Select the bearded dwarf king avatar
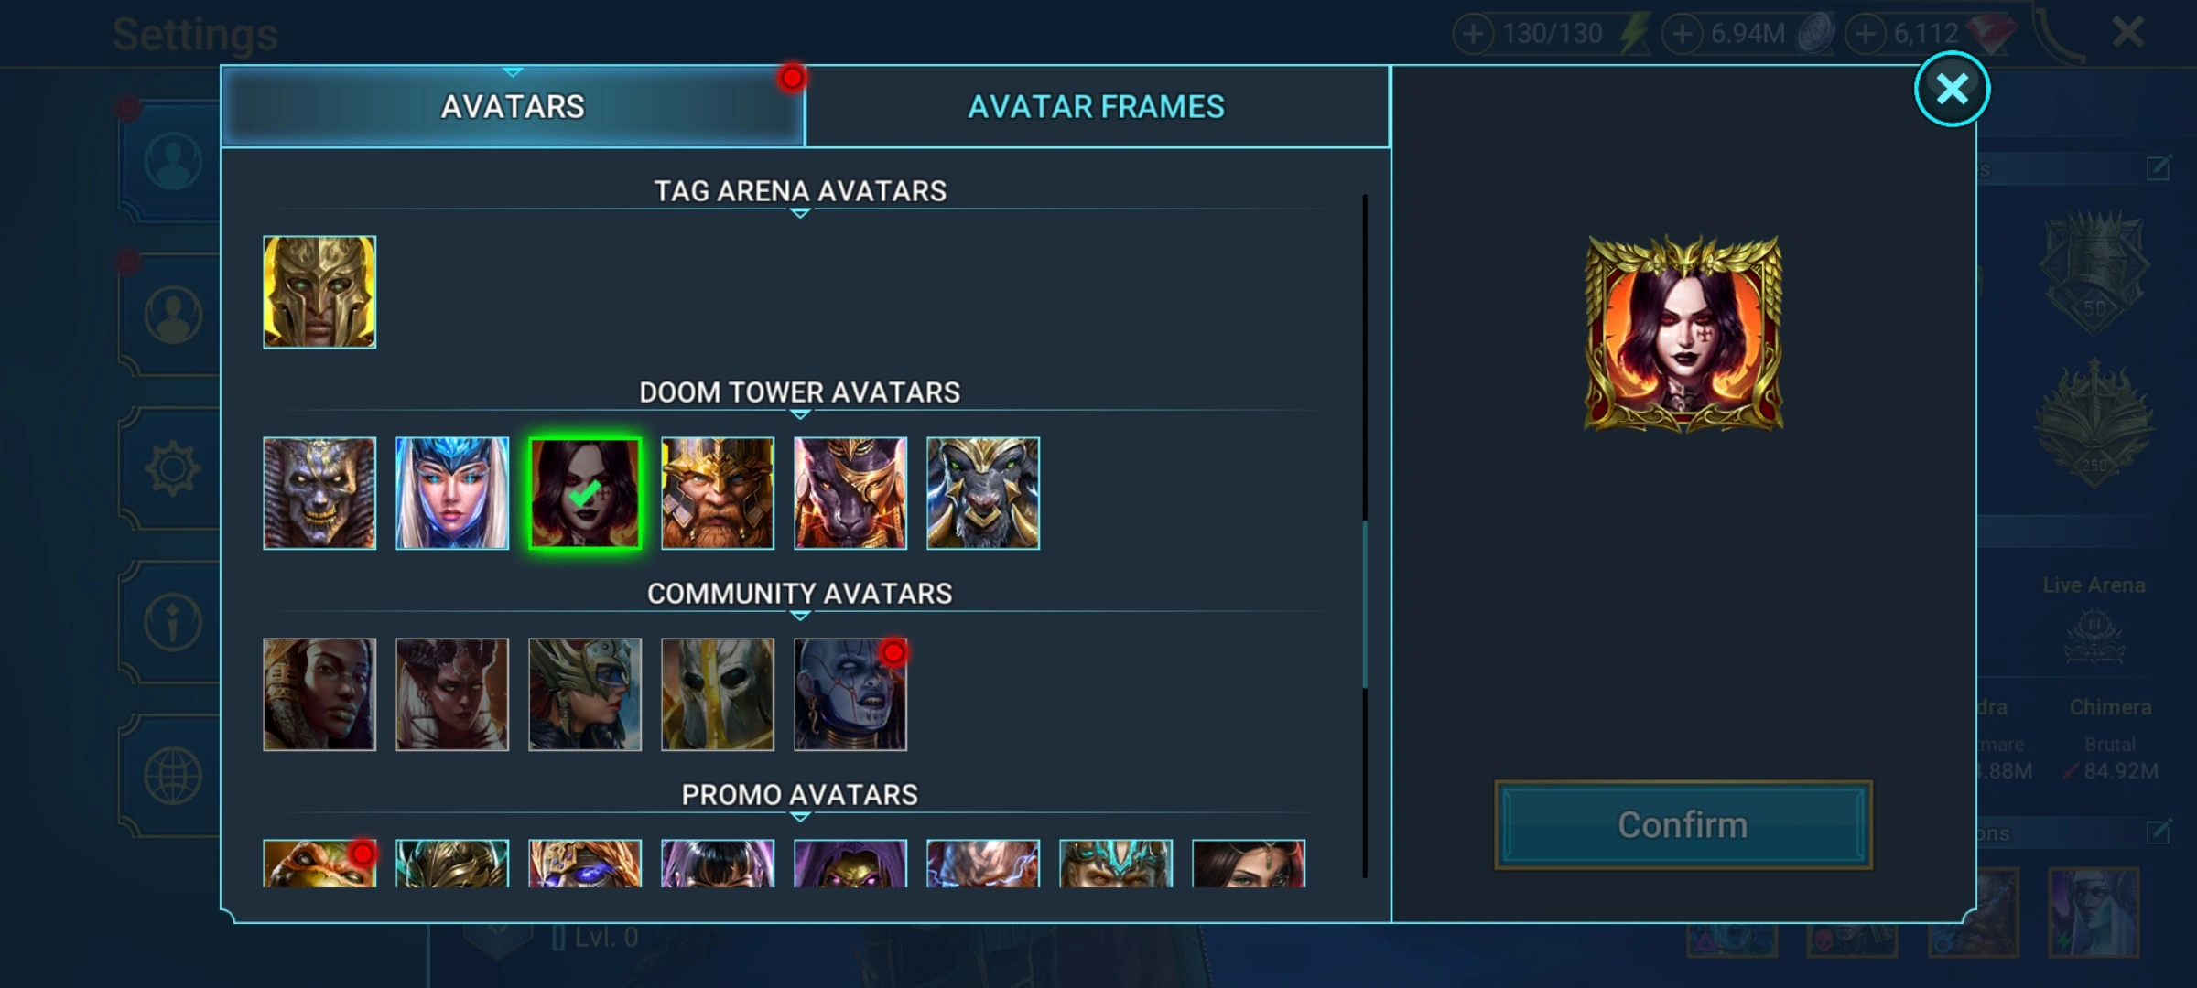The width and height of the screenshot is (2197, 988). pyautogui.click(x=718, y=493)
